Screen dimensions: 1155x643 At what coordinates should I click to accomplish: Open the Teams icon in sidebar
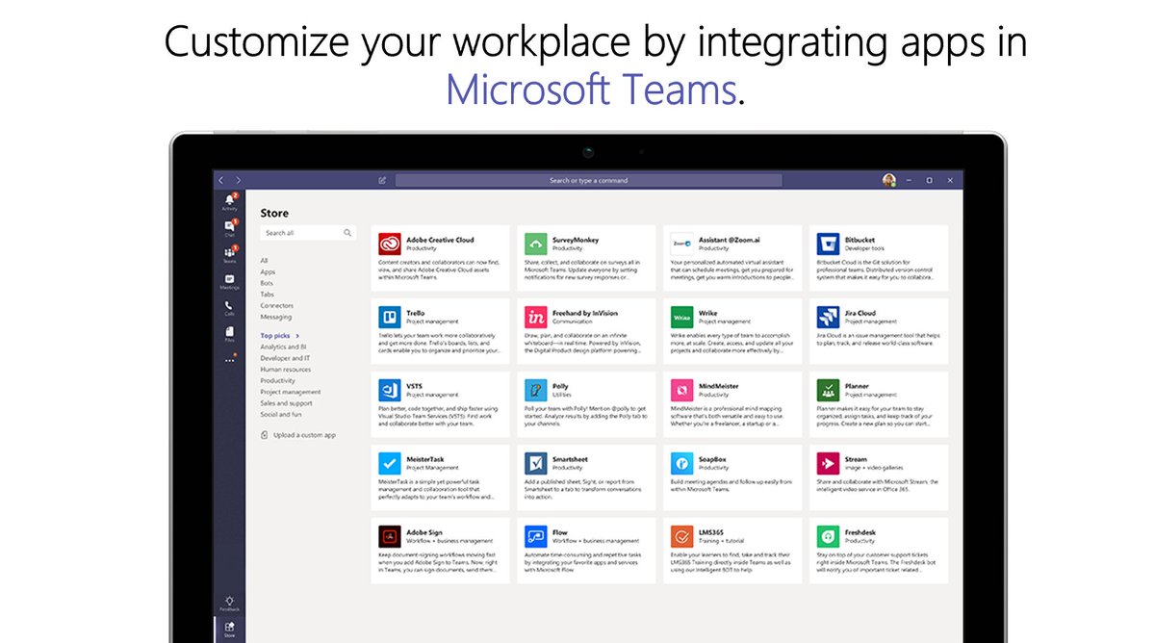(x=229, y=254)
